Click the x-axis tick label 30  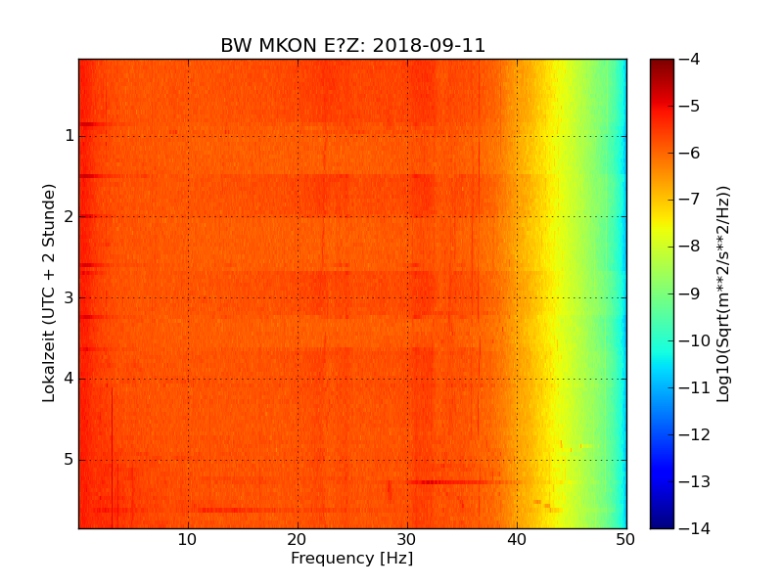point(406,540)
